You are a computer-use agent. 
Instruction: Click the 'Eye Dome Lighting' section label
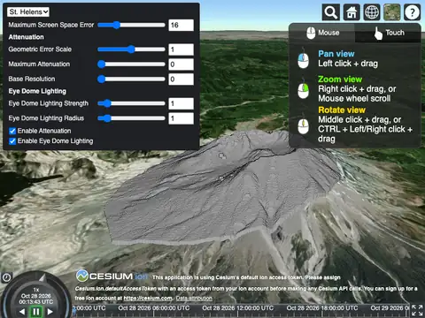click(37, 91)
